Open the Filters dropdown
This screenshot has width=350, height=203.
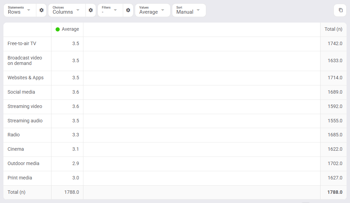tap(110, 10)
